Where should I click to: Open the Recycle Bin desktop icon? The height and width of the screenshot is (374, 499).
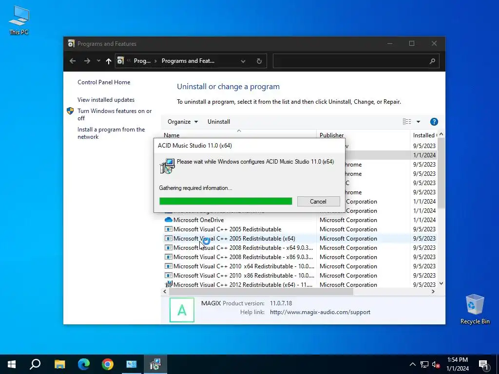click(475, 309)
